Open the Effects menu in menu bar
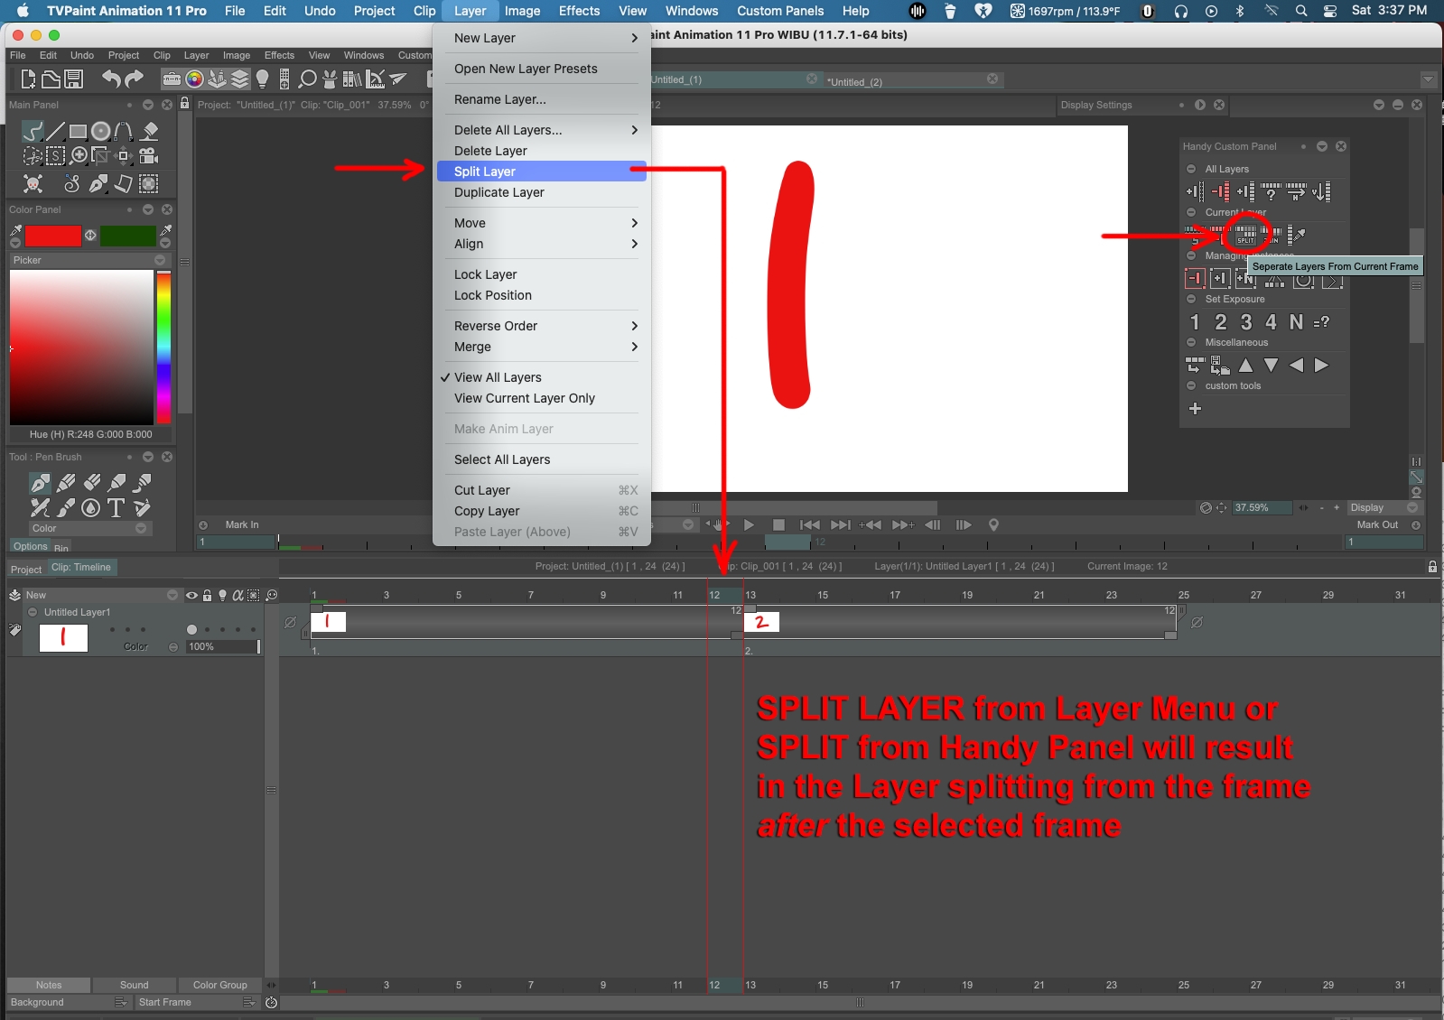 [x=579, y=11]
